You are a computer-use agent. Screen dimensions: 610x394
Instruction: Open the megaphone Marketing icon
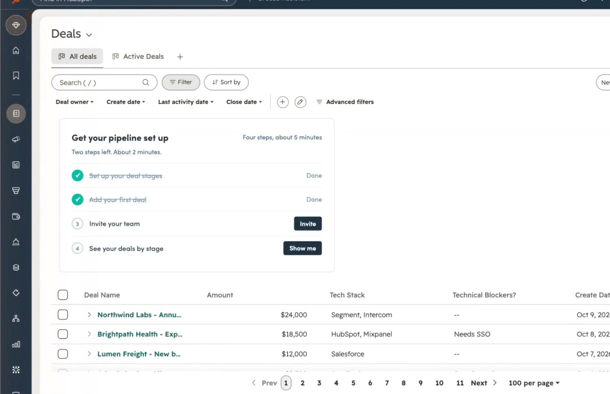click(16, 139)
